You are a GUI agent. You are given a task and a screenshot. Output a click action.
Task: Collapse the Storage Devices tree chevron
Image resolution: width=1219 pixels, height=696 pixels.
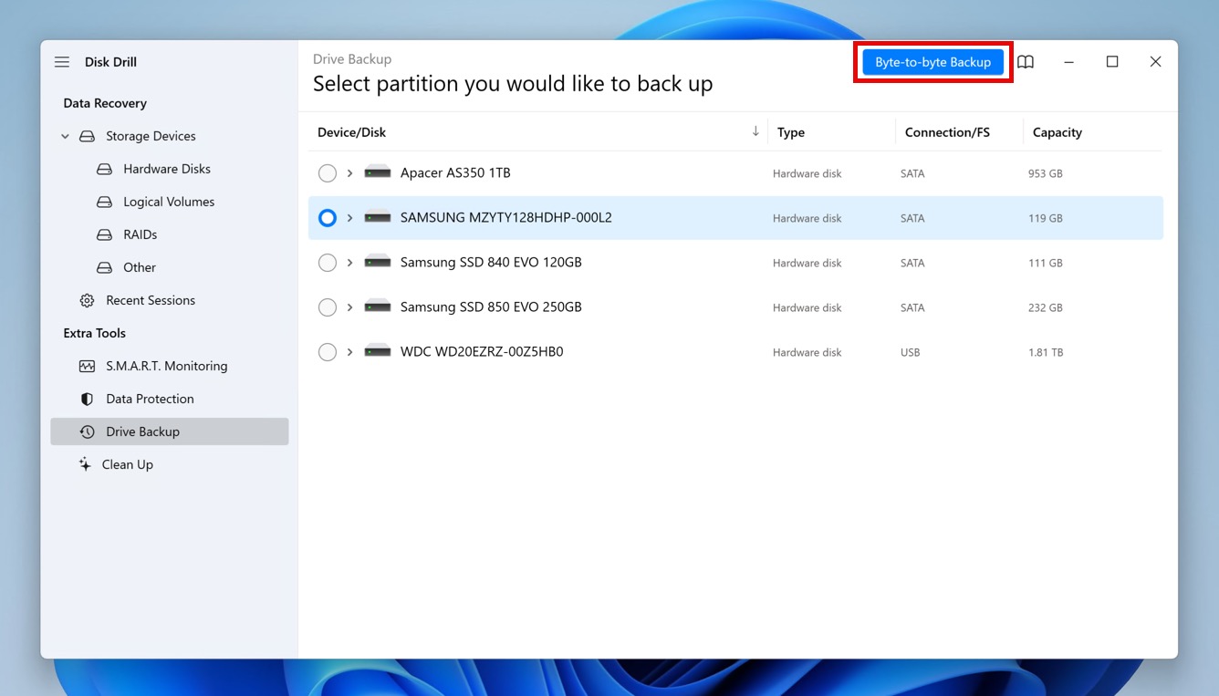pos(65,136)
